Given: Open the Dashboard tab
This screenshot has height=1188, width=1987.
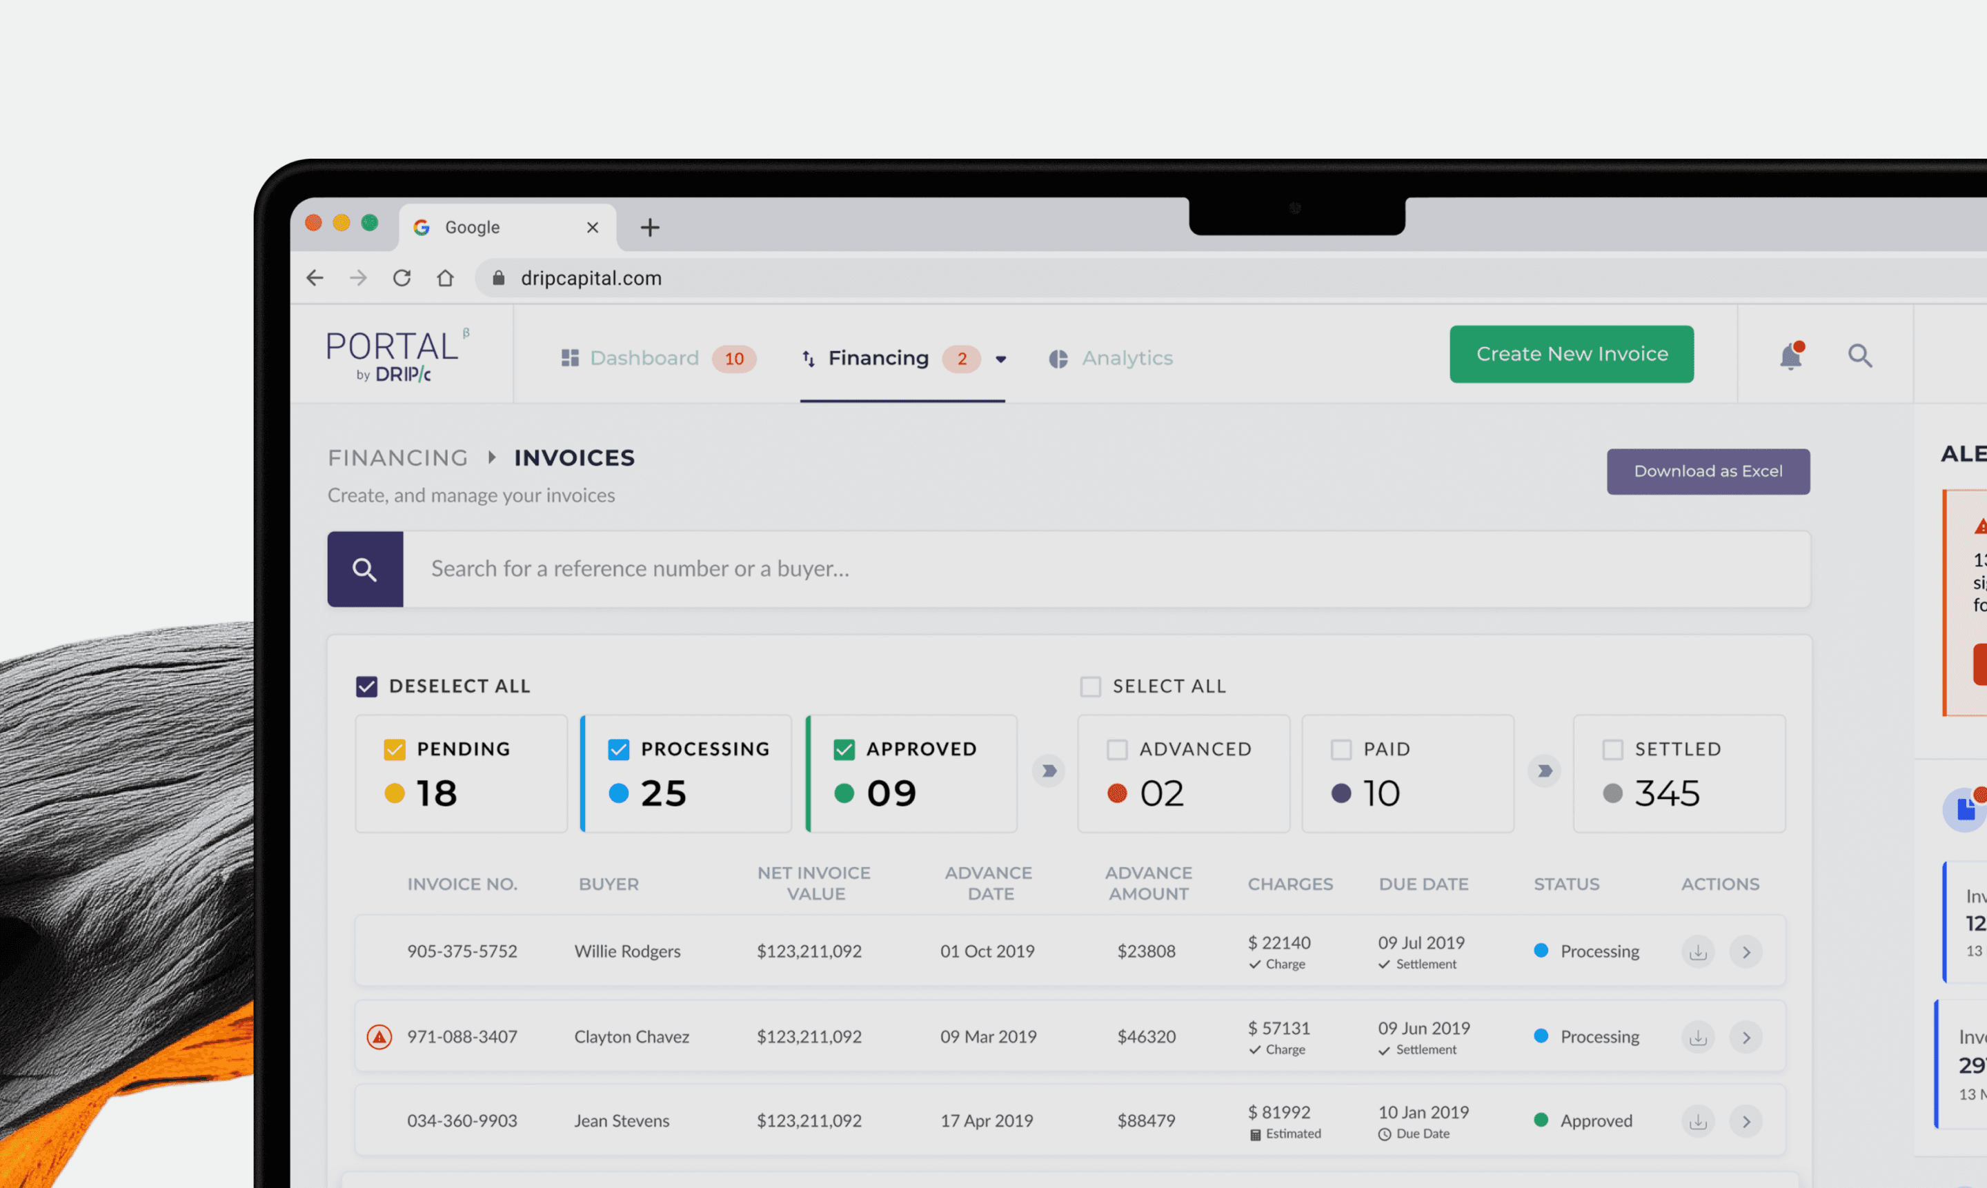Looking at the screenshot, I should pos(644,358).
